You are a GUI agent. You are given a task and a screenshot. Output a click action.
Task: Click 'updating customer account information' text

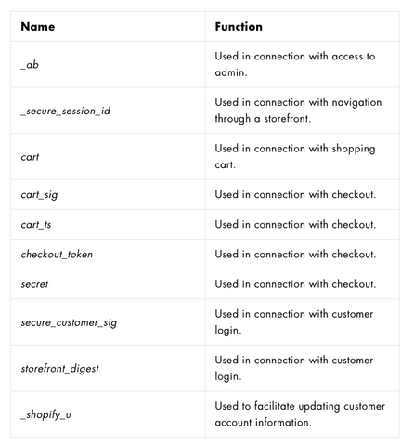pyautogui.click(x=300, y=414)
